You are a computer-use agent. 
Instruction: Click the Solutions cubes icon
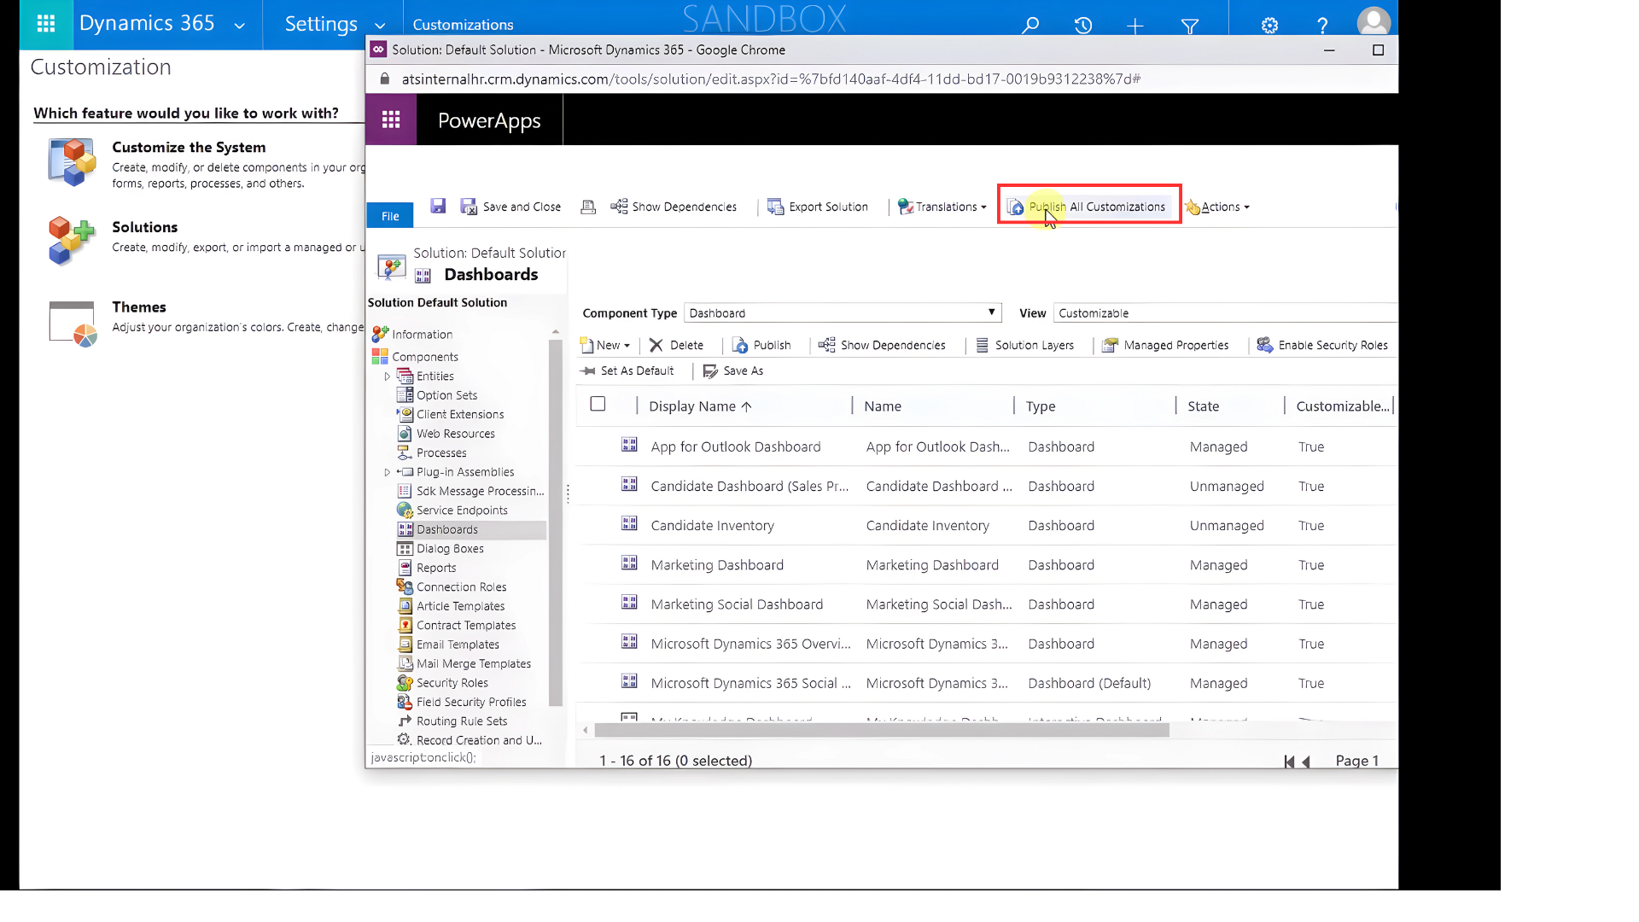tap(72, 241)
